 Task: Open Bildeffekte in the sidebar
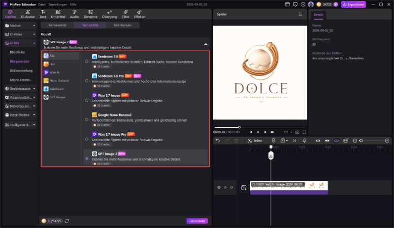17,52
